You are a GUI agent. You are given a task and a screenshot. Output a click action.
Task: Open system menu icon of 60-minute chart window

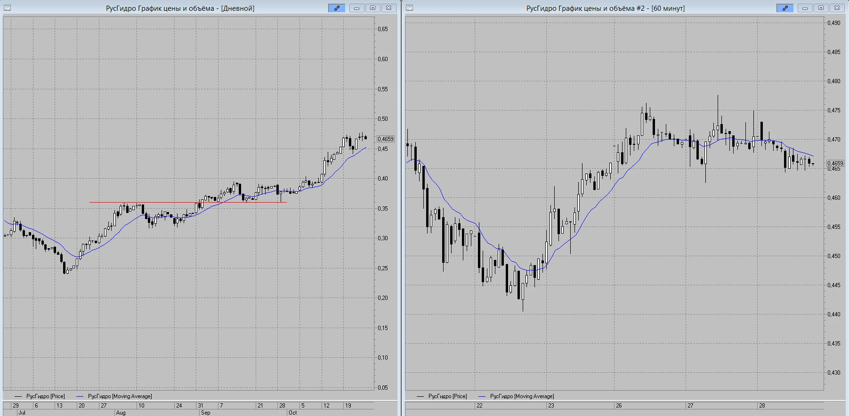click(410, 8)
